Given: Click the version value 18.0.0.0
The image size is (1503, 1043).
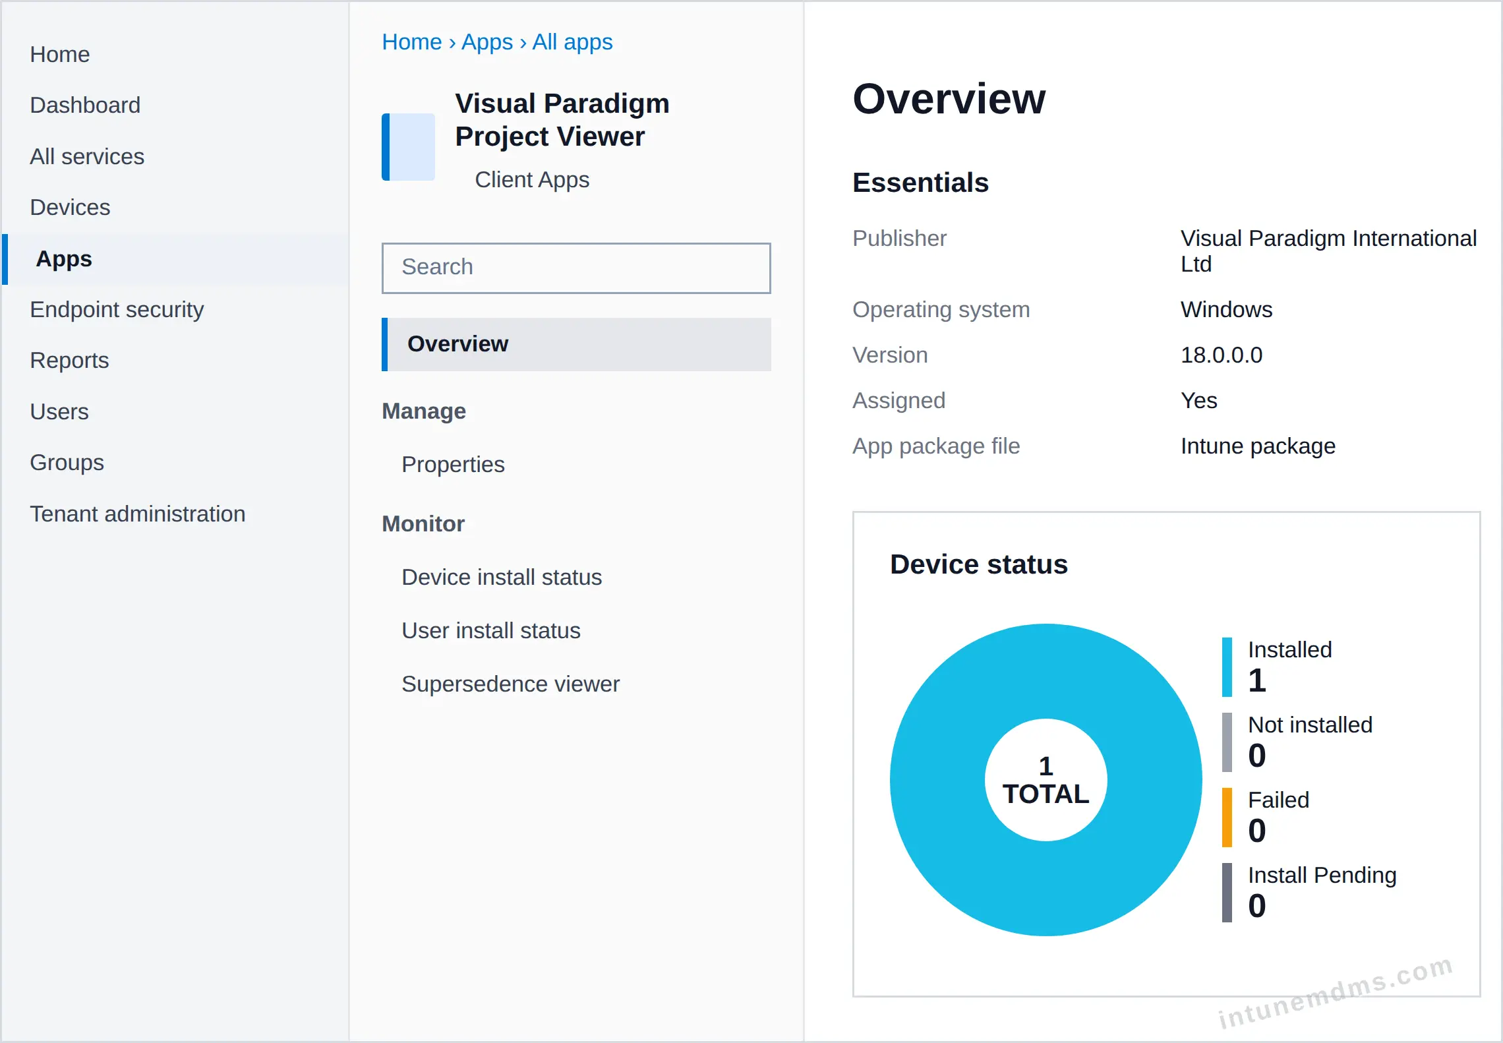Looking at the screenshot, I should pos(1222,355).
